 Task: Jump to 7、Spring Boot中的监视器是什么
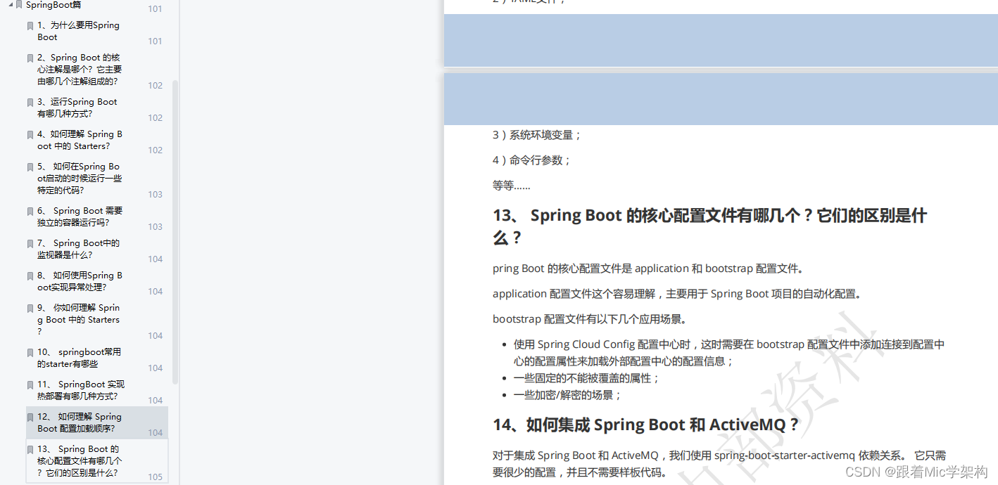coord(79,249)
